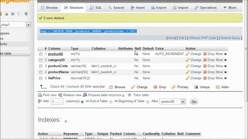Click the Unique index icon
This screenshot has height=139, width=248.
coord(196,87)
